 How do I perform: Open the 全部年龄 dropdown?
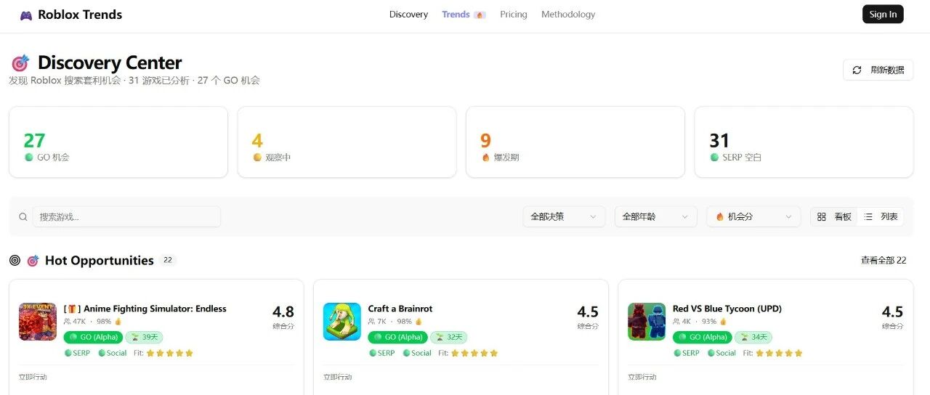click(655, 216)
